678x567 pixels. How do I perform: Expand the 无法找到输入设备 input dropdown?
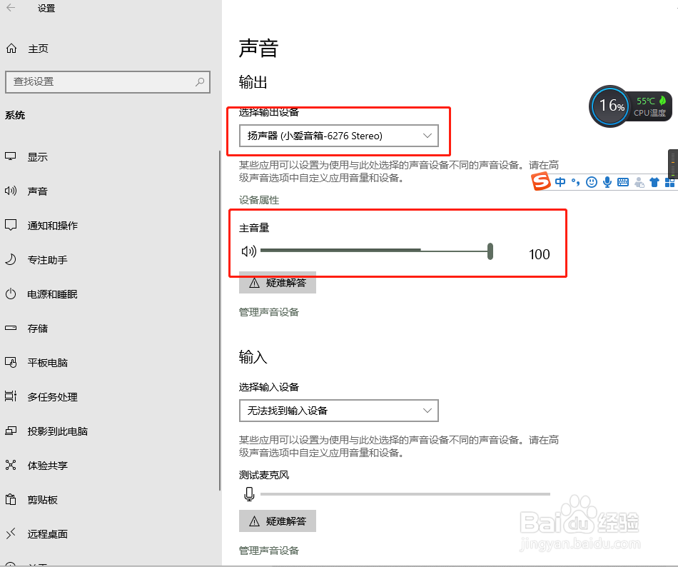pyautogui.click(x=338, y=411)
